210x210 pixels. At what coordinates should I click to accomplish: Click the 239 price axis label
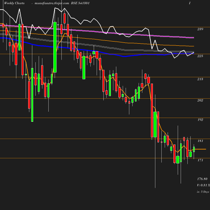(x=200, y=29)
